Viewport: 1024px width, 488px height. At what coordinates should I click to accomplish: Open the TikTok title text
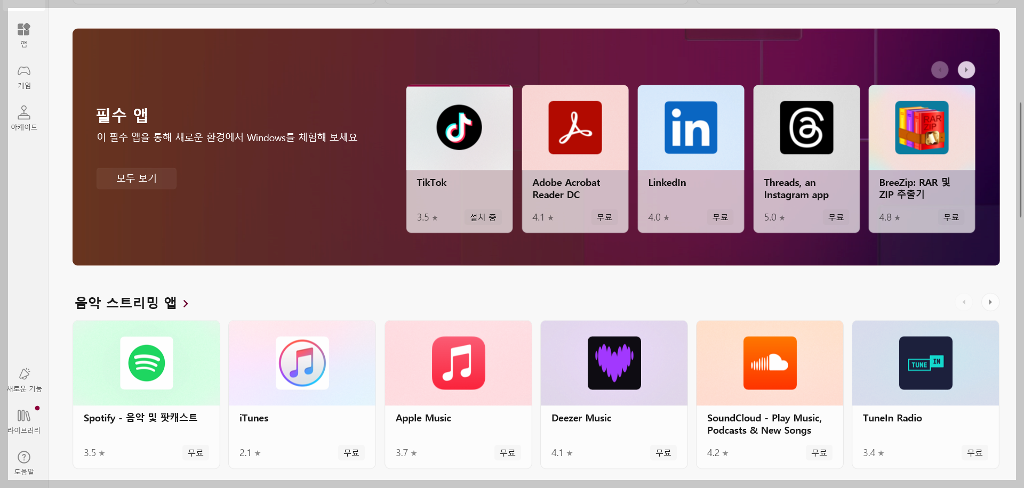[x=431, y=183]
